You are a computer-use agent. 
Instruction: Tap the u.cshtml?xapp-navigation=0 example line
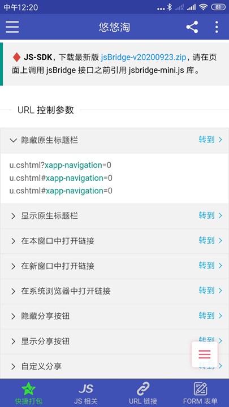(61, 165)
